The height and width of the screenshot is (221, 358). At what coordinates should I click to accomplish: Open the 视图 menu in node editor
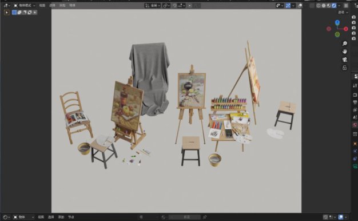41,217
